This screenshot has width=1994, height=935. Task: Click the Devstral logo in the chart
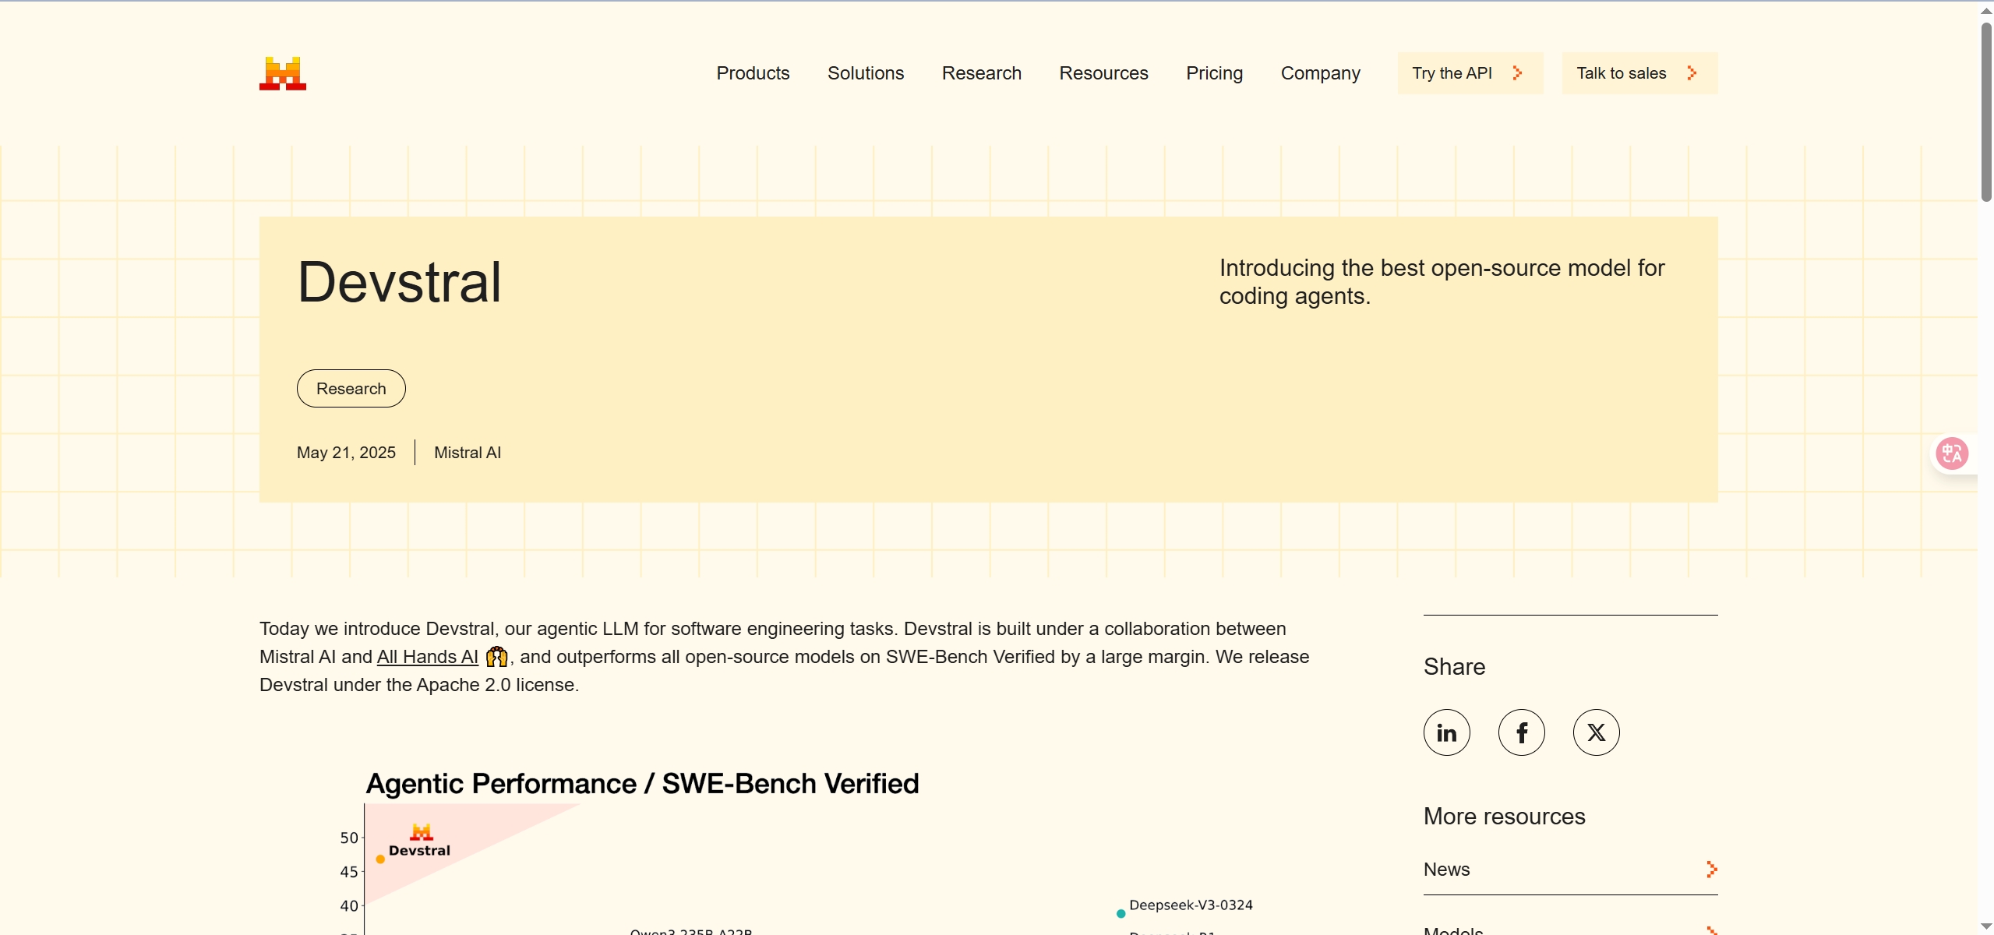[422, 831]
